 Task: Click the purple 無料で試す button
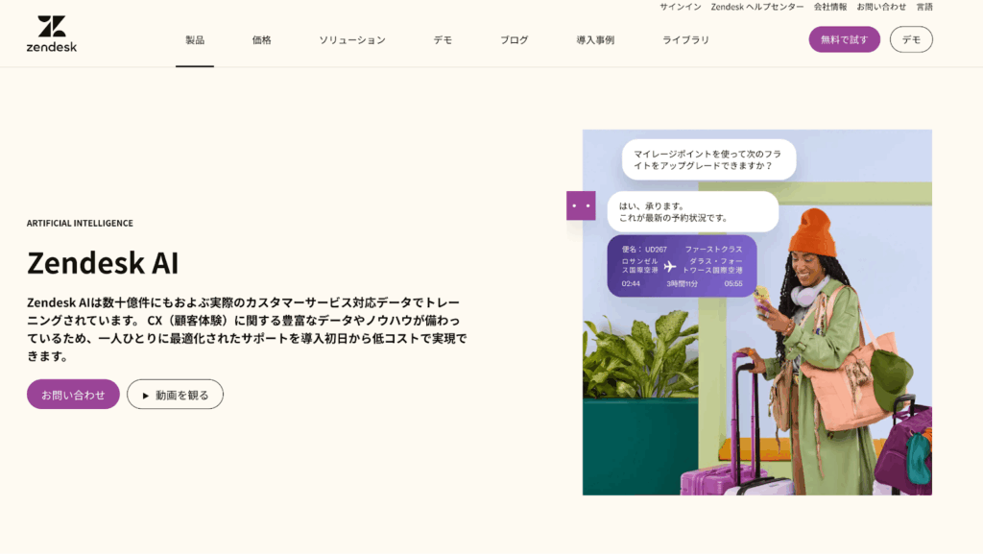point(844,39)
